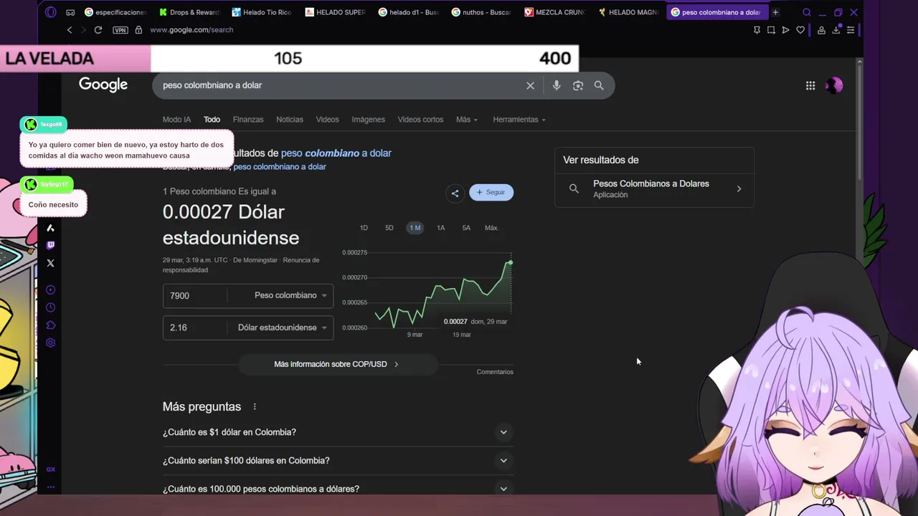Open Más información sobre COP/USD

coord(336,364)
